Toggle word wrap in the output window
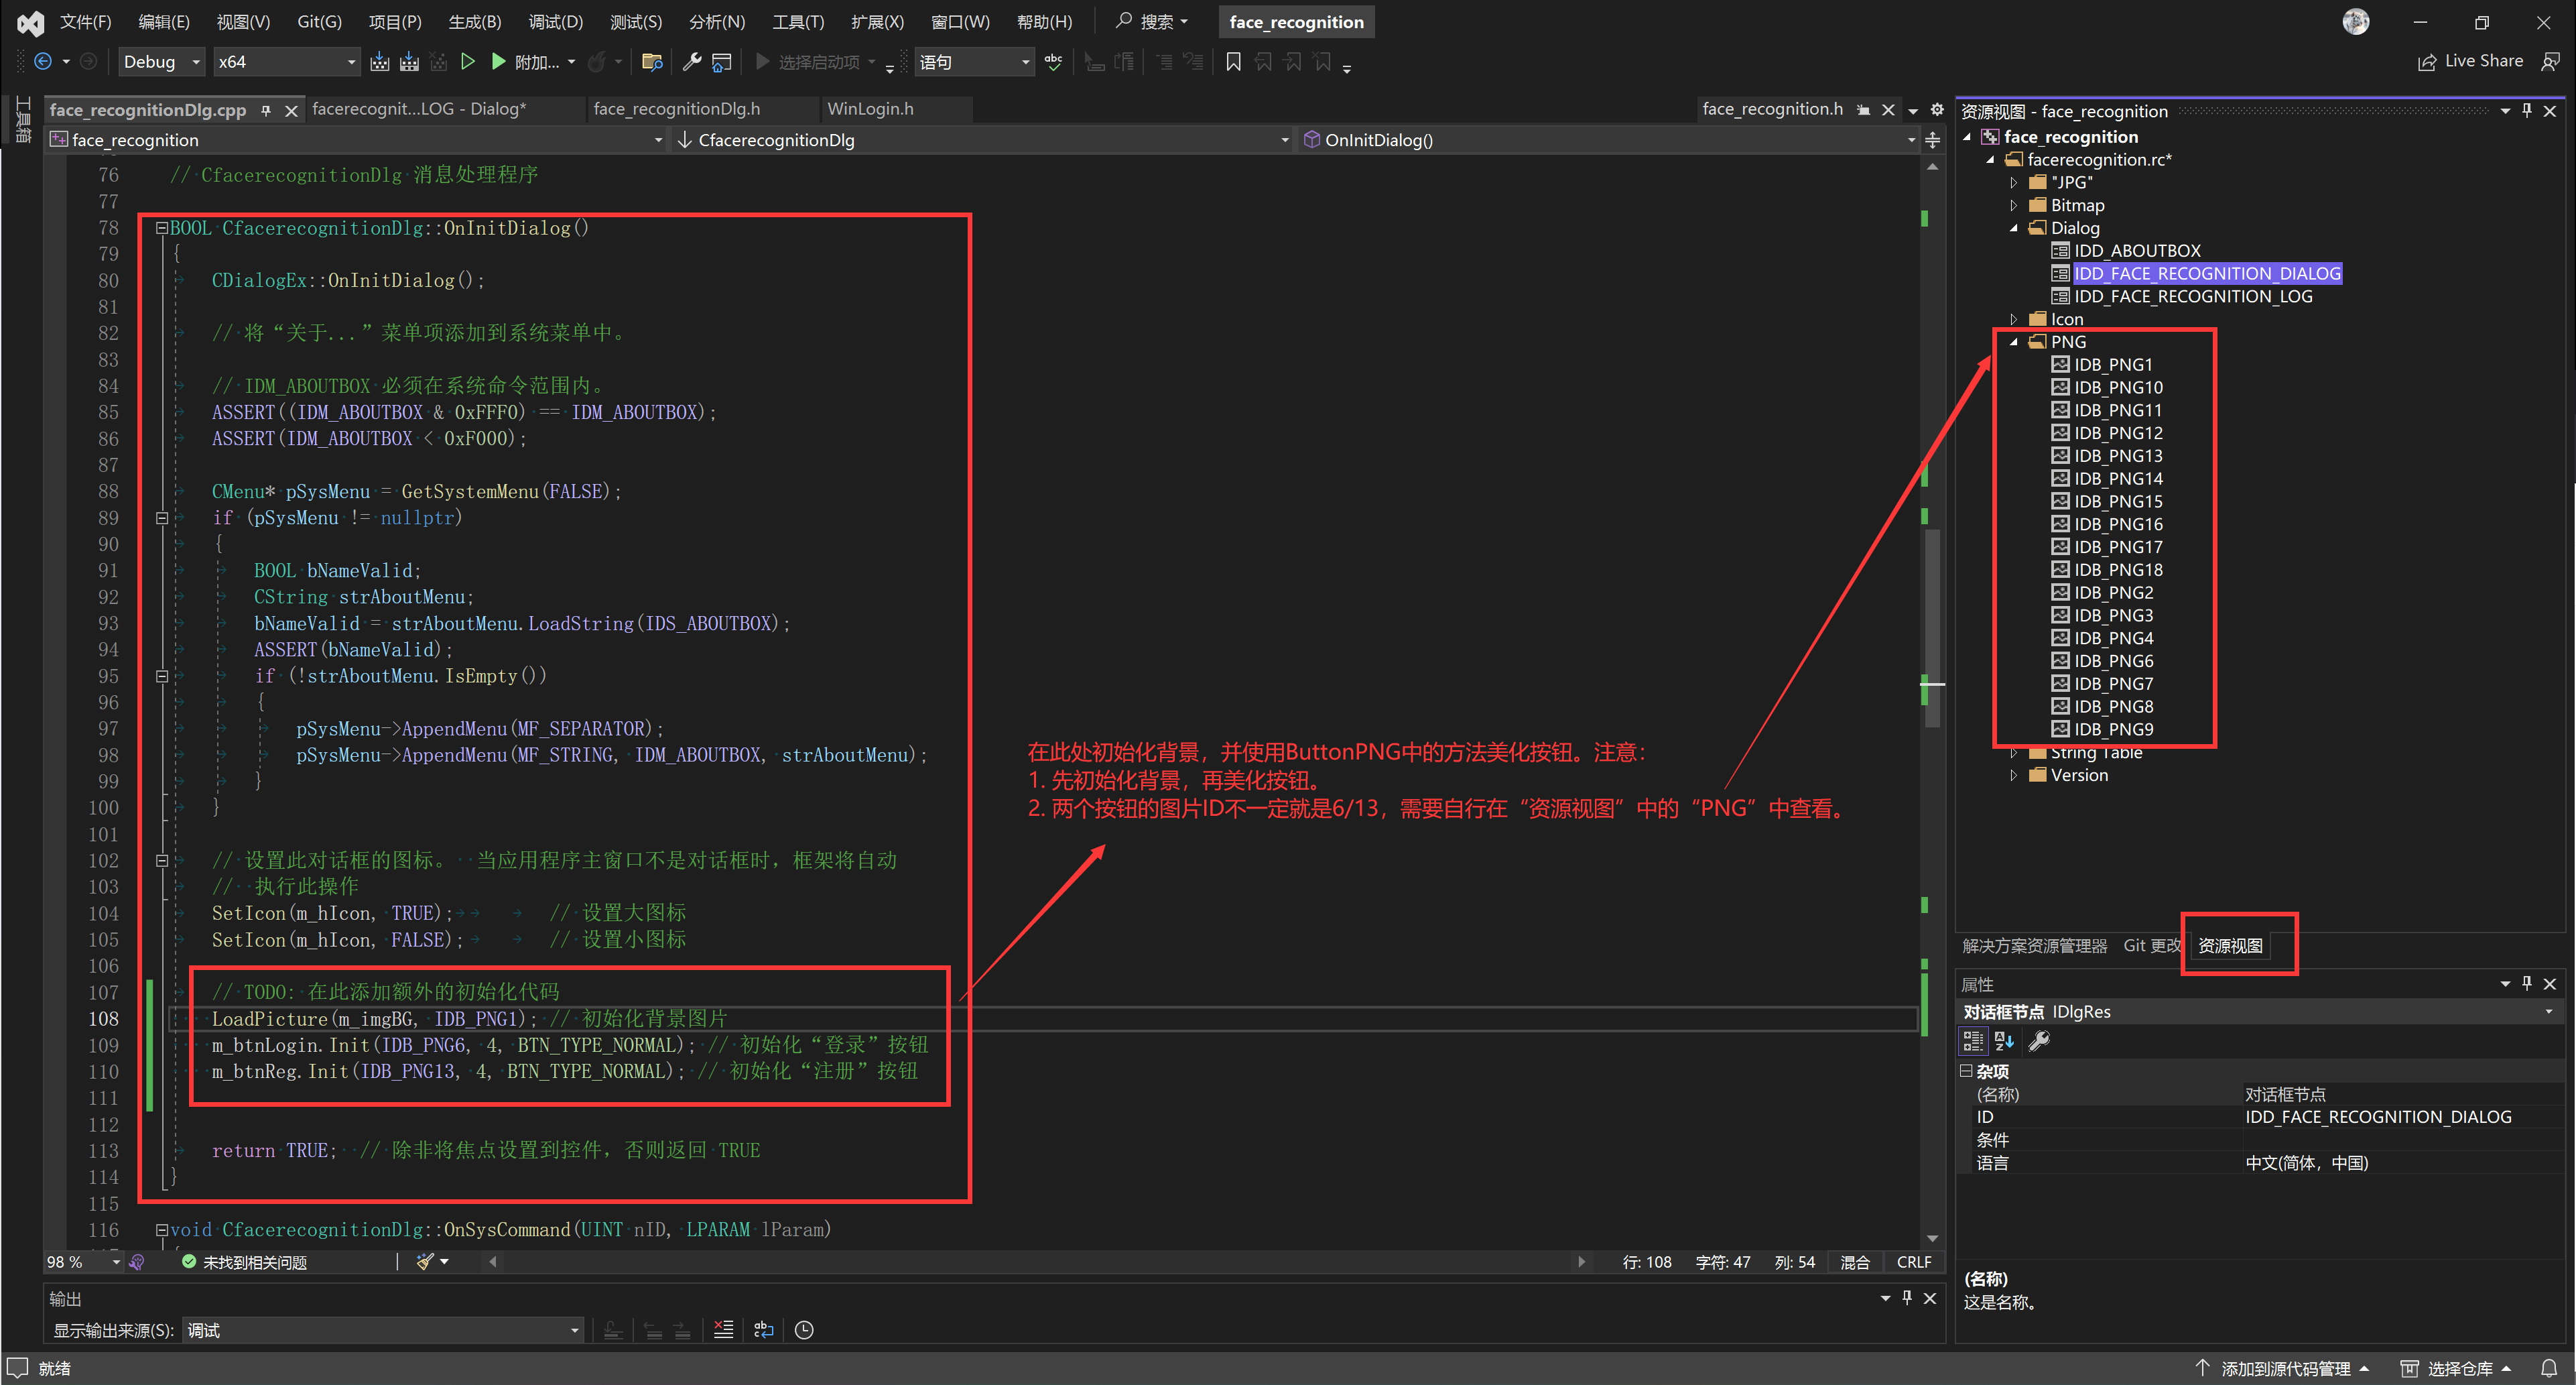Screen dimensions: 2576x1385 pos(764,1330)
